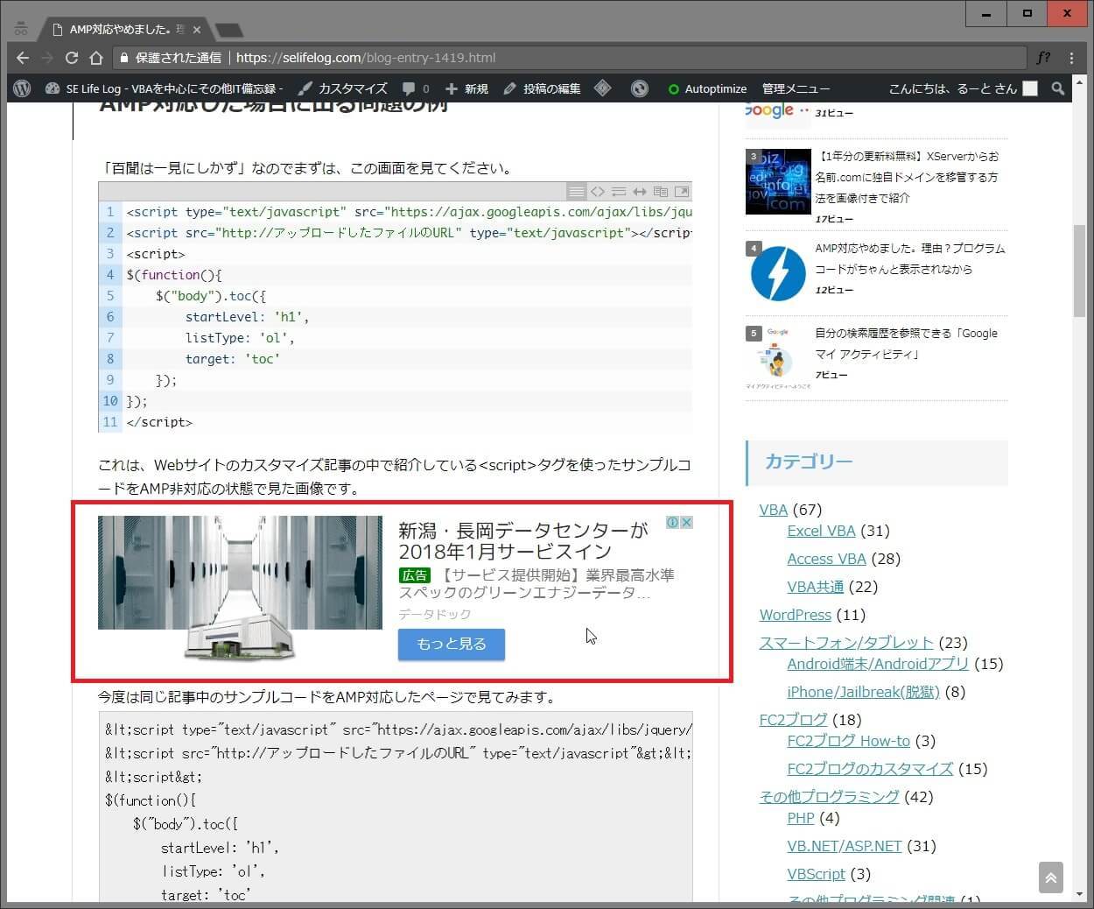
Task: Open Chrome's three-dot menu
Action: coord(1071,58)
